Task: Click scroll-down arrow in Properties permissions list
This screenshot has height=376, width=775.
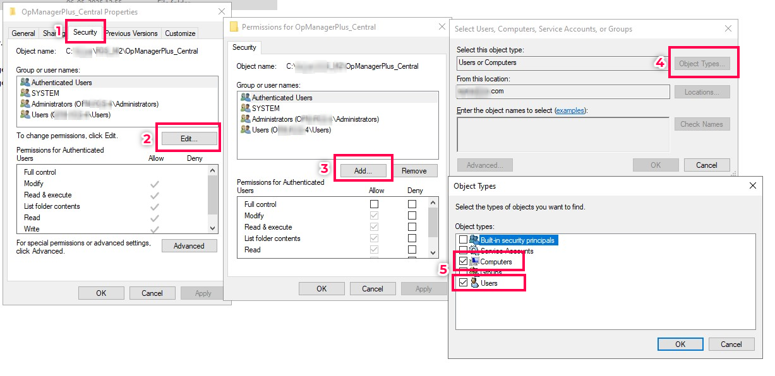Action: click(x=213, y=228)
